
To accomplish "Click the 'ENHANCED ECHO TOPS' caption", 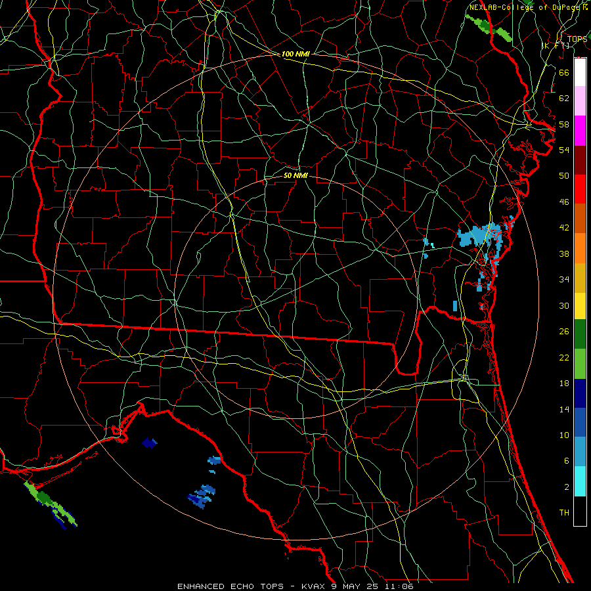I will [x=230, y=586].
